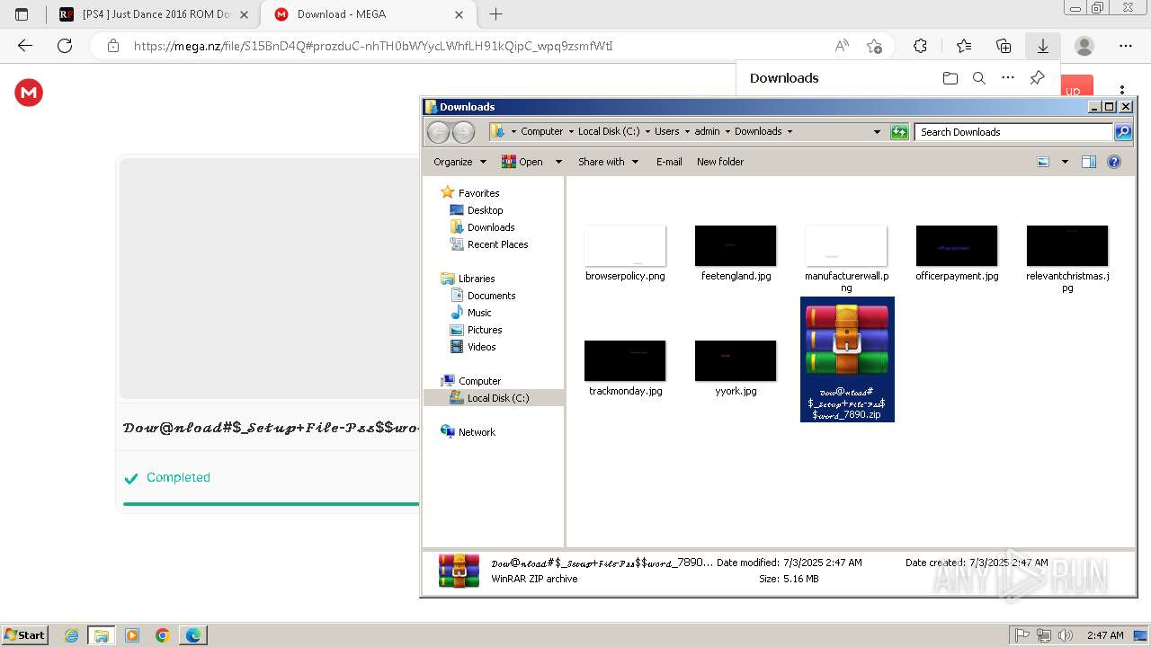Go back in Edge browser
Screen dimensions: 1151x647
25,46
